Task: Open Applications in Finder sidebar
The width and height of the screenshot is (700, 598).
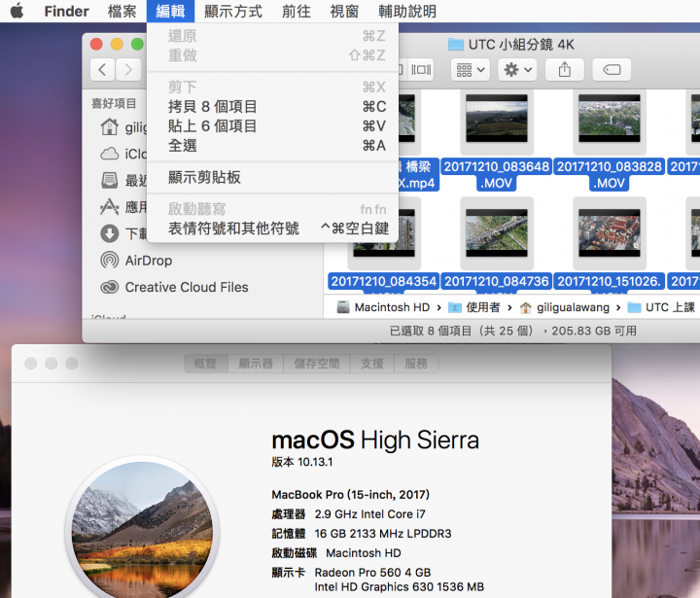Action: point(122,207)
